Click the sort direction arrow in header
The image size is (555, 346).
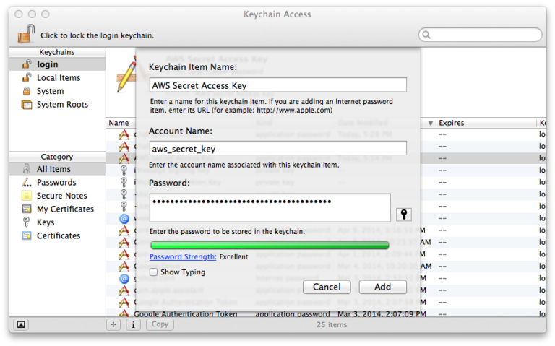pyautogui.click(x=431, y=123)
